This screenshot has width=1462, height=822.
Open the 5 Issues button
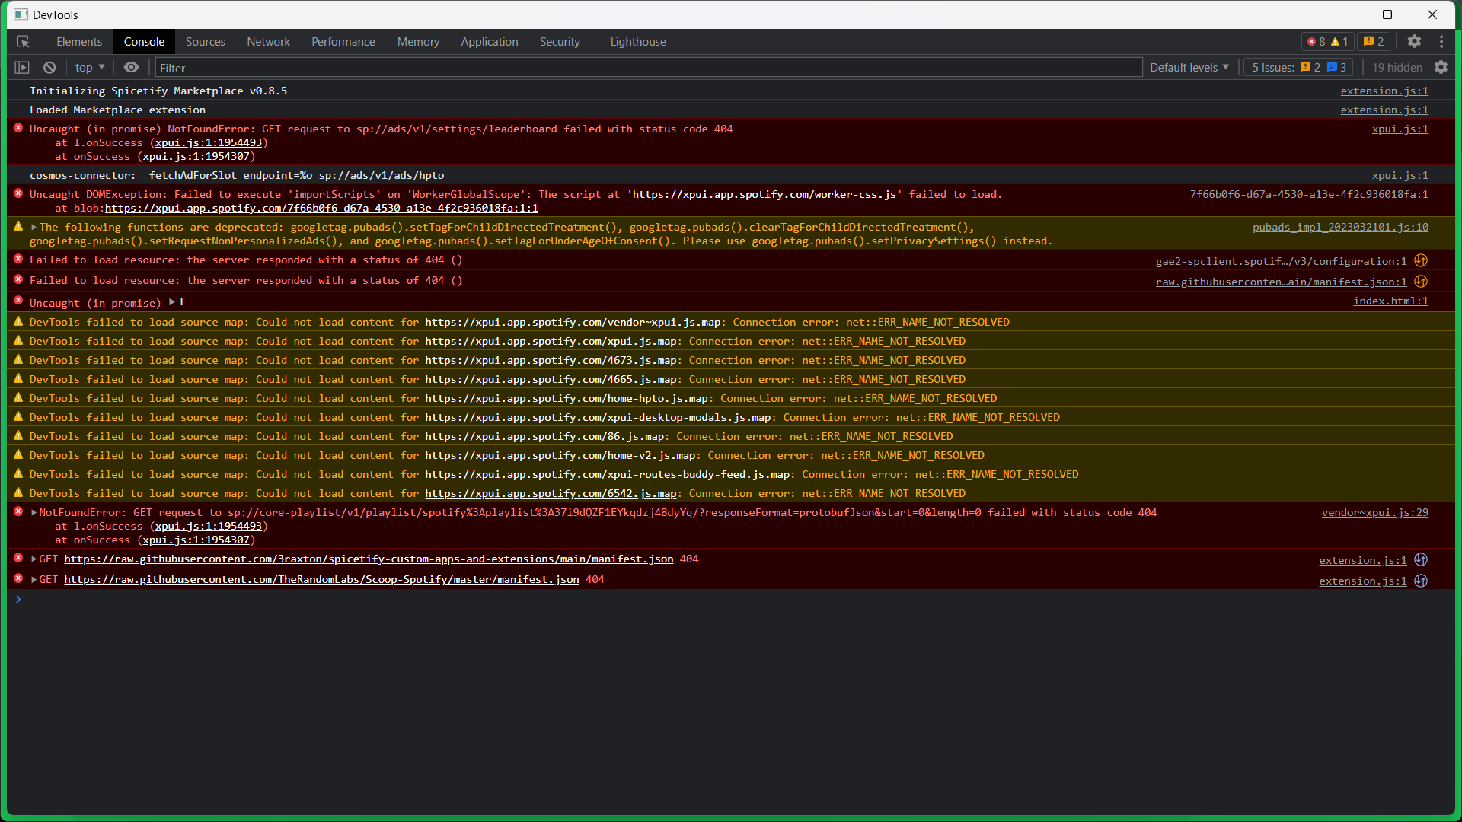click(1298, 68)
